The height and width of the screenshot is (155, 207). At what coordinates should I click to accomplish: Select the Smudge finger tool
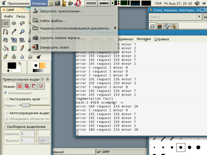pos(30,57)
